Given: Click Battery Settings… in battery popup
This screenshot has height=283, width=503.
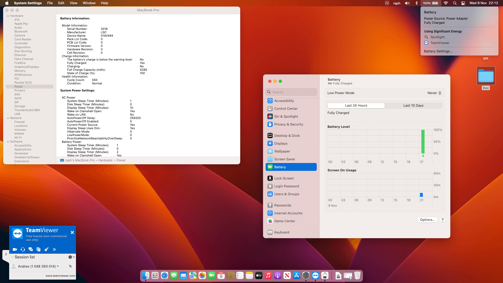Looking at the screenshot, I should click(x=438, y=51).
